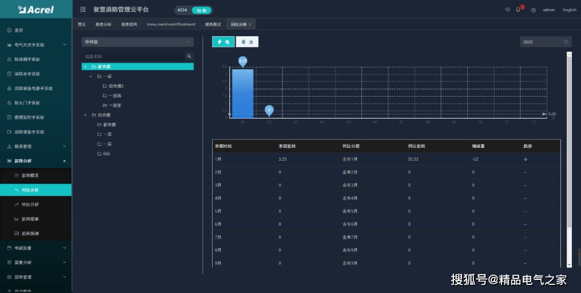Click the 隐患管理 warning triangle icon

pyautogui.click(x=9, y=146)
